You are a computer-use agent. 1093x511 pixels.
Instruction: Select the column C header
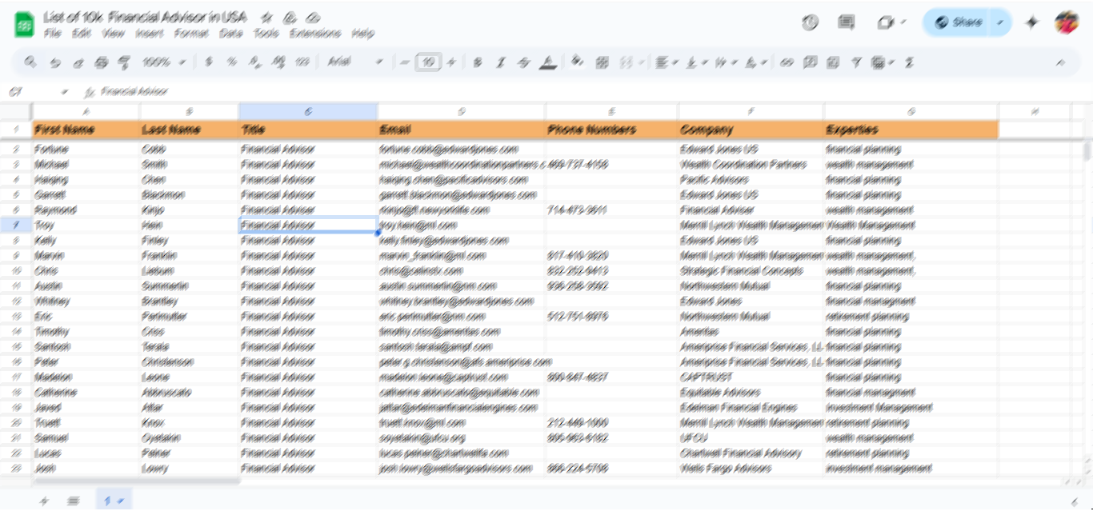click(308, 111)
